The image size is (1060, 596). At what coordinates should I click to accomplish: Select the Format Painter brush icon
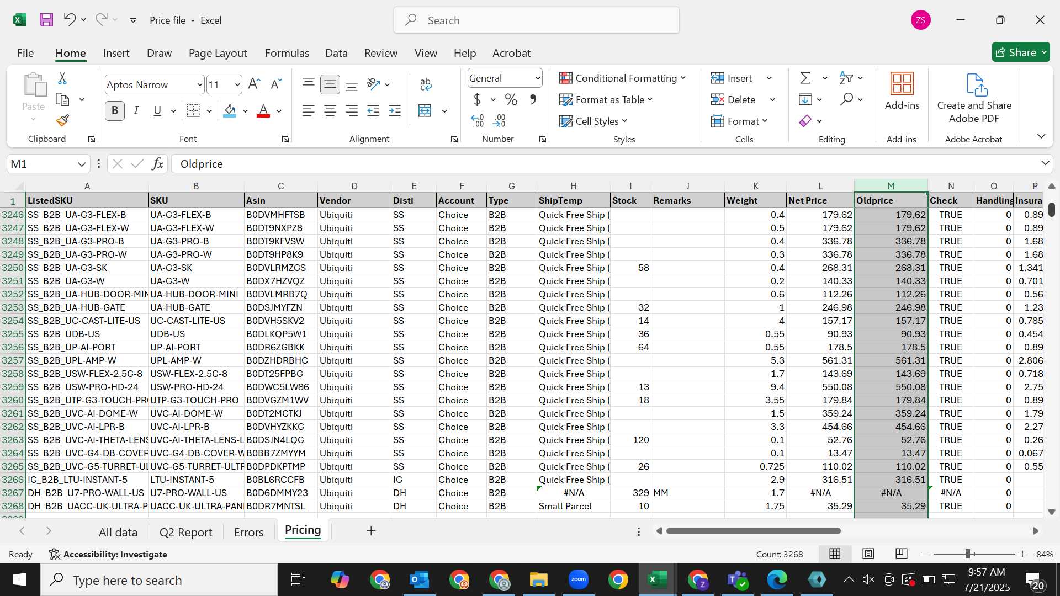(x=62, y=120)
